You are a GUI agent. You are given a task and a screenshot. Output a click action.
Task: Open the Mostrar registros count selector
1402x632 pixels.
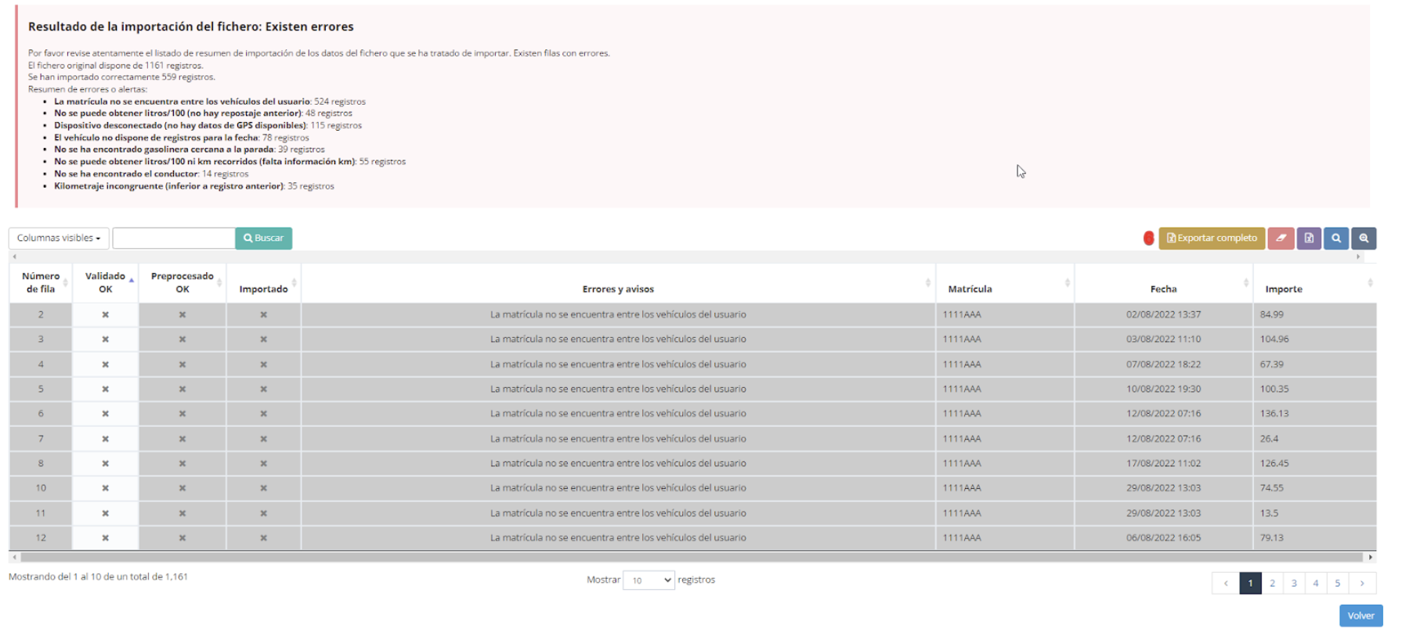[x=649, y=580]
